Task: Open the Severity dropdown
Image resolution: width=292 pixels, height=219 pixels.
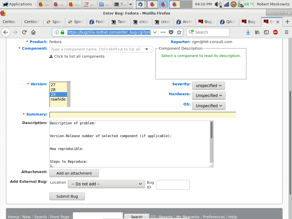Action: [x=208, y=86]
